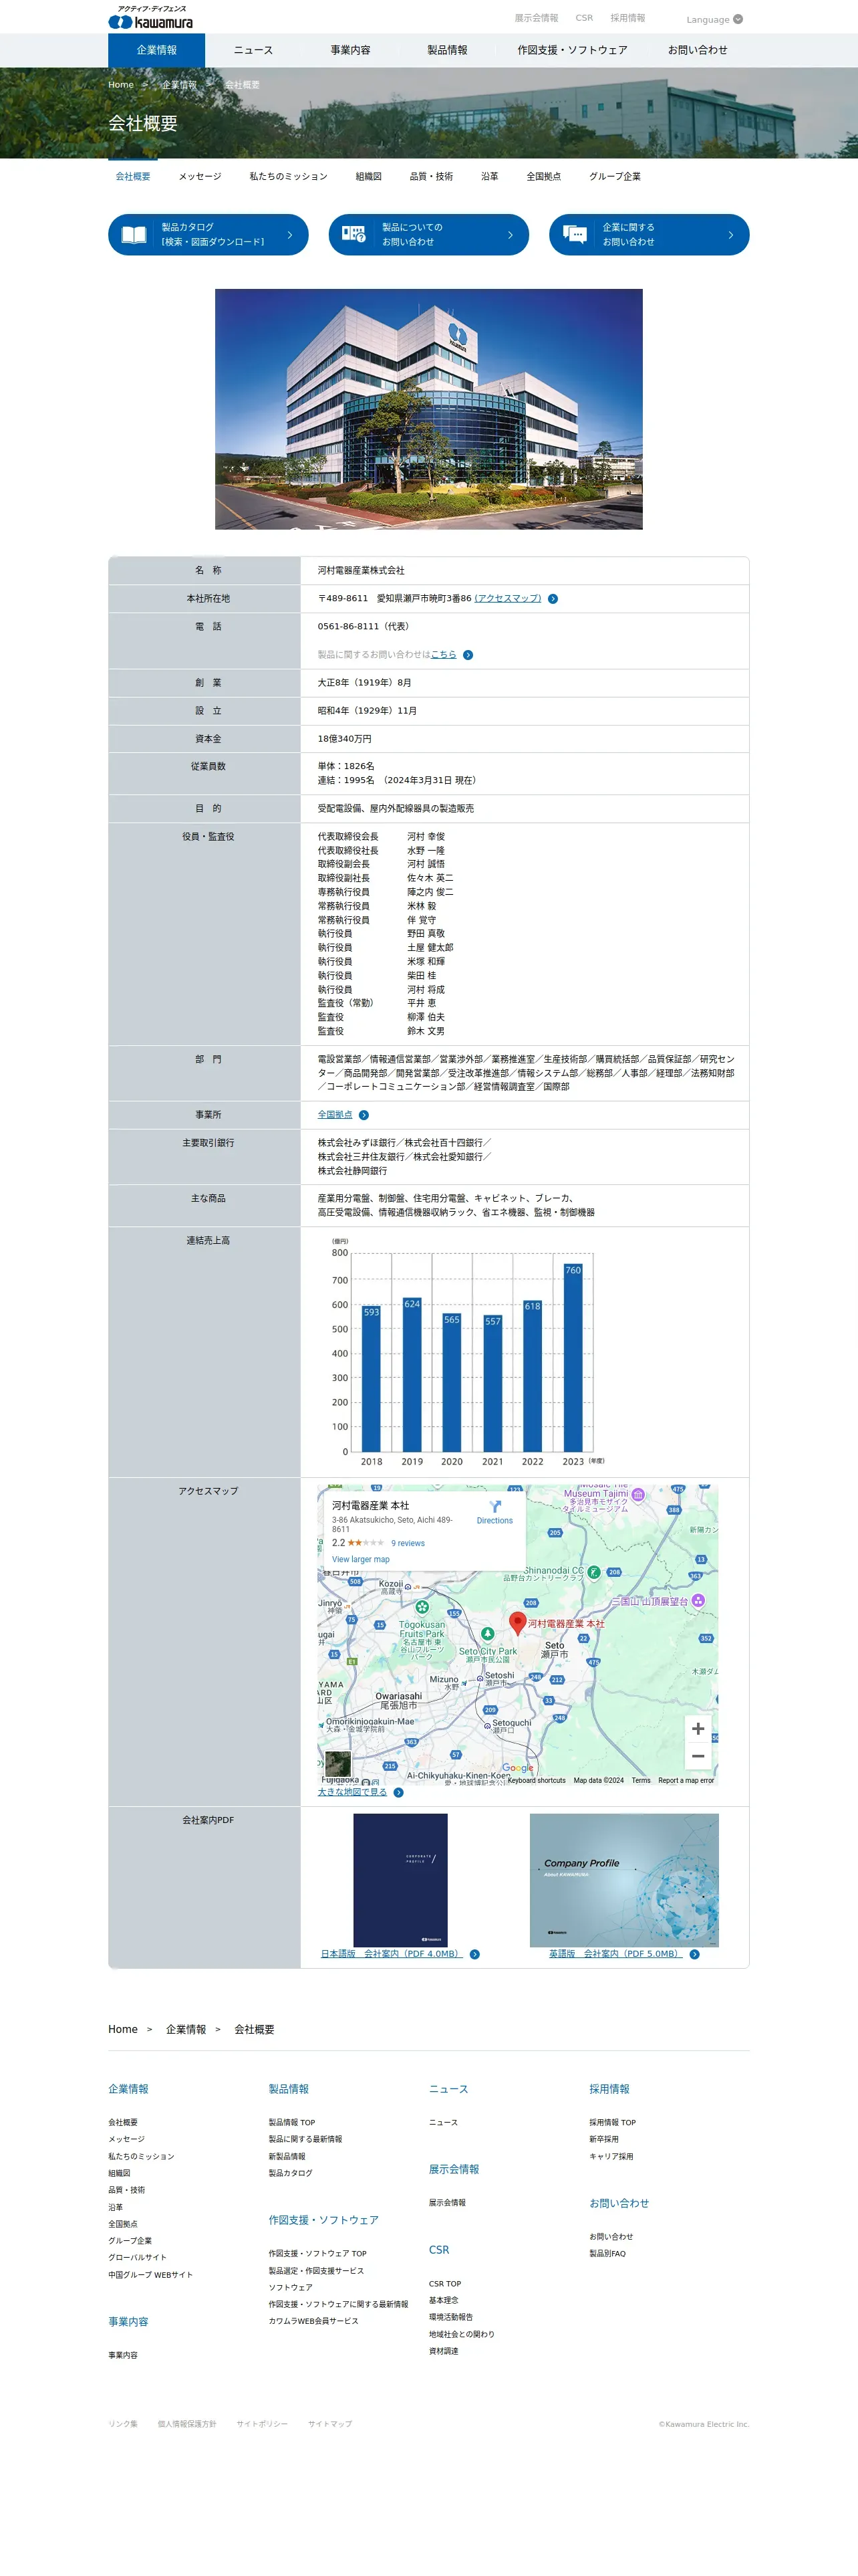Click the satellite view thumbnail on map
The height and width of the screenshot is (2576, 858).
tap(339, 1764)
